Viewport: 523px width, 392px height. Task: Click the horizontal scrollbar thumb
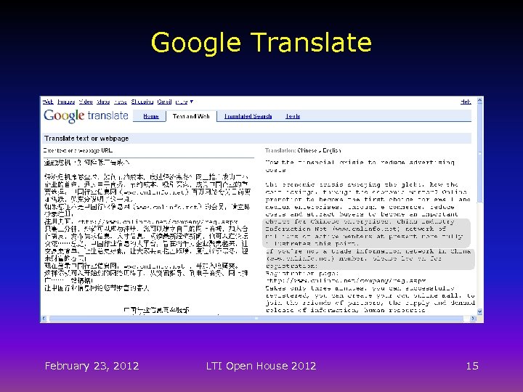click(x=256, y=319)
